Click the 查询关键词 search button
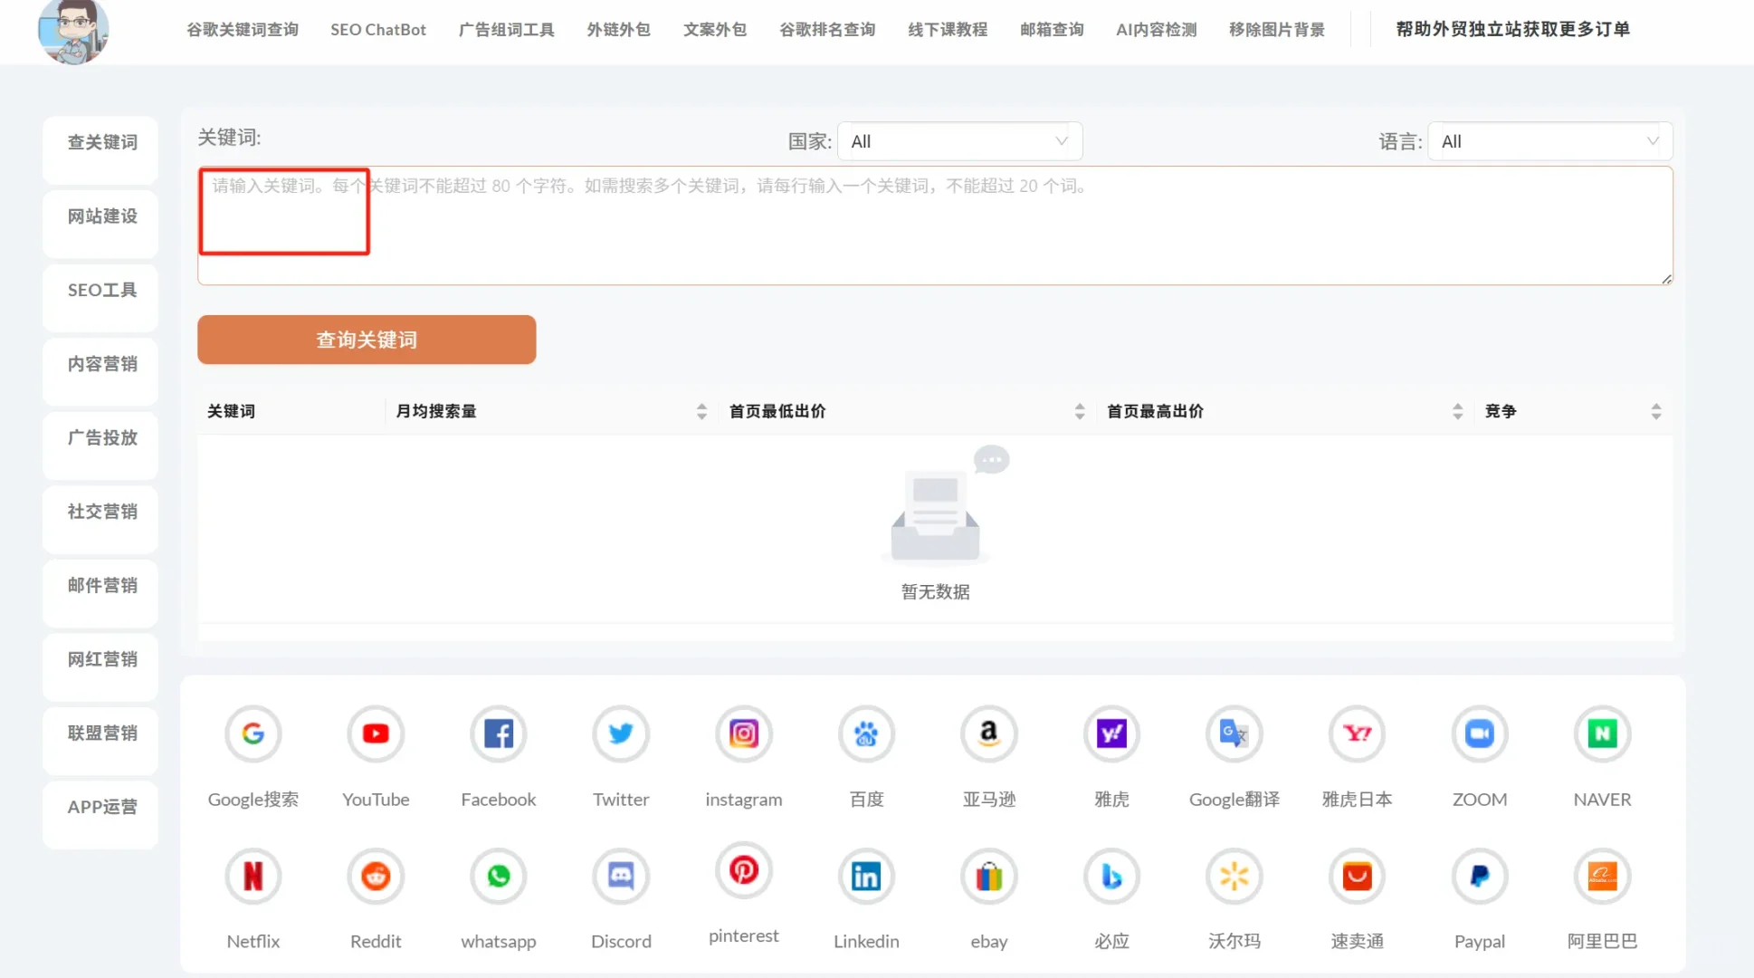Viewport: 1754px width, 978px height. coord(367,340)
